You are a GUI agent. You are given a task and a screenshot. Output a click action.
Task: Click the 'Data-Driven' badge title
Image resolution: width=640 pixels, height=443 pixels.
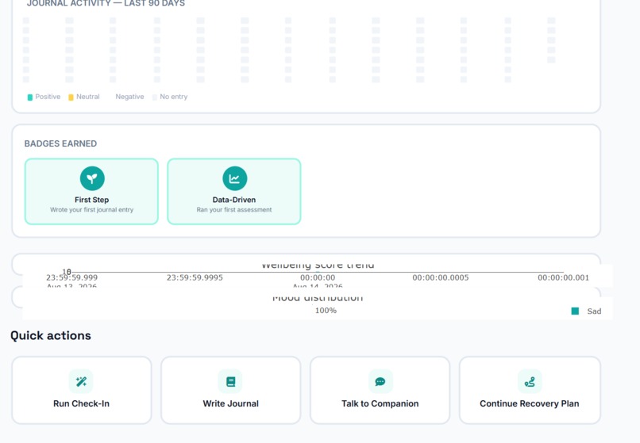(234, 200)
